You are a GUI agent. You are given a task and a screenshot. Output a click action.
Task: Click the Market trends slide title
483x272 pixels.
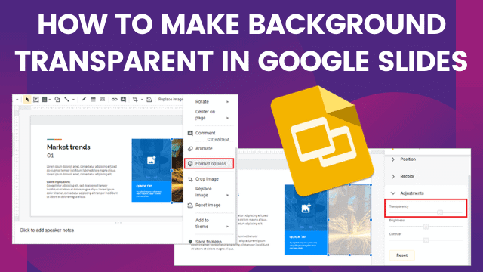(x=69, y=147)
